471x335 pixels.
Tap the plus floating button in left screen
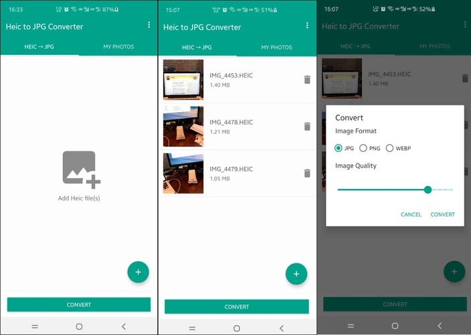[x=138, y=272]
